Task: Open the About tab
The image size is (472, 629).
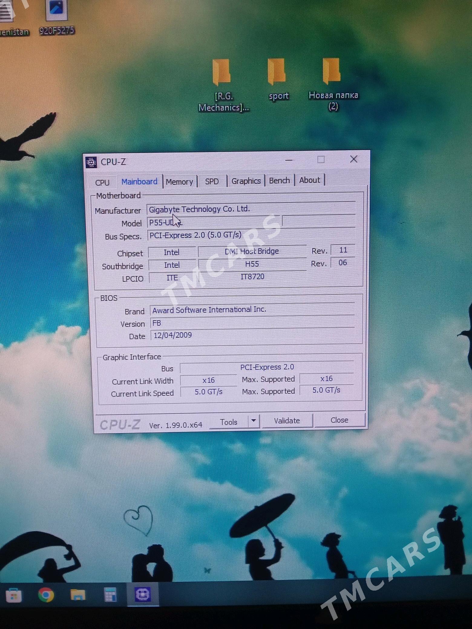Action: click(x=310, y=180)
